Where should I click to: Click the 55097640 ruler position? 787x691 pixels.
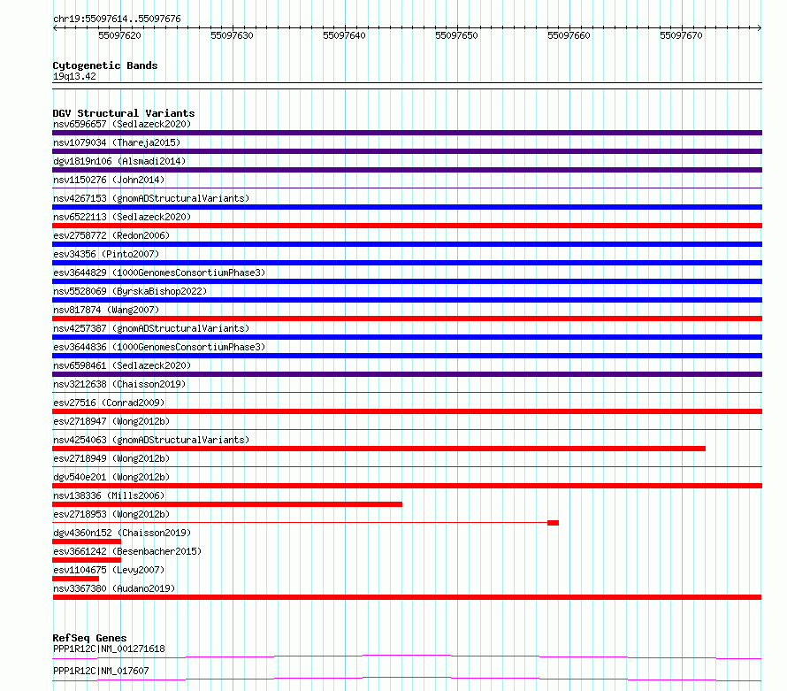pos(344,35)
